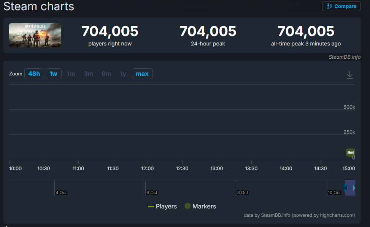The width and height of the screenshot is (370, 227).
Task: Click the 6 Oct label in navigator
Action: pos(152,193)
